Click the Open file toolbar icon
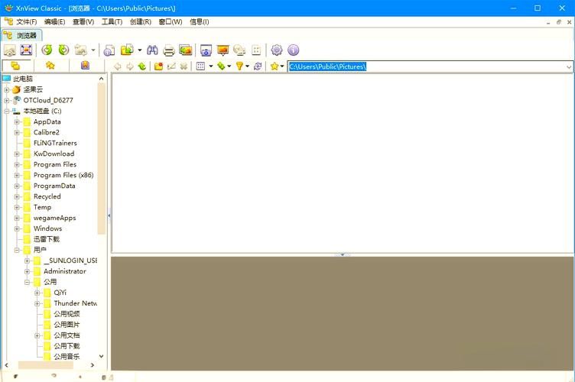This screenshot has height=382, width=575. pyautogui.click(x=10, y=50)
